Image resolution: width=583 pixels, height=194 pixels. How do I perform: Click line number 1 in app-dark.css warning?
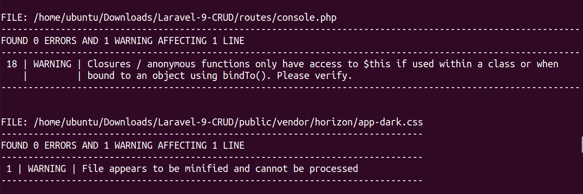pos(9,169)
